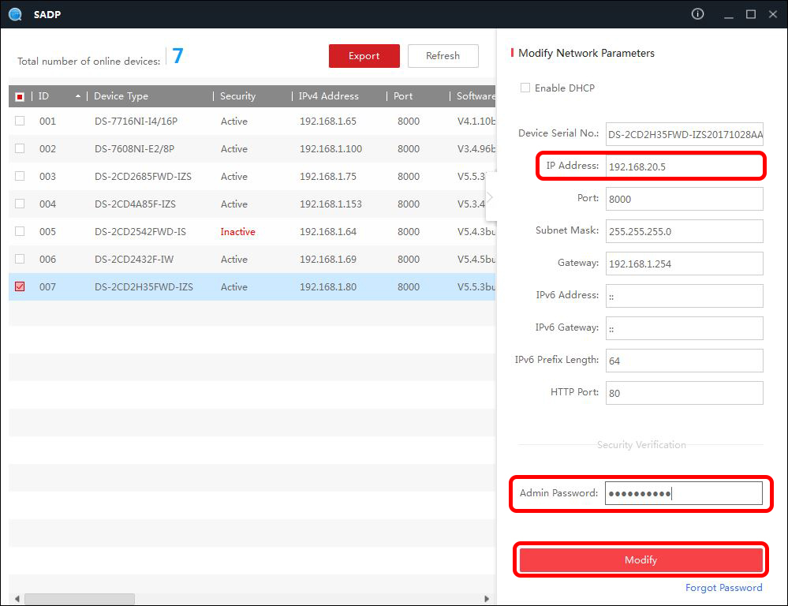Click the Device Type column header
788x606 pixels.
(x=121, y=96)
